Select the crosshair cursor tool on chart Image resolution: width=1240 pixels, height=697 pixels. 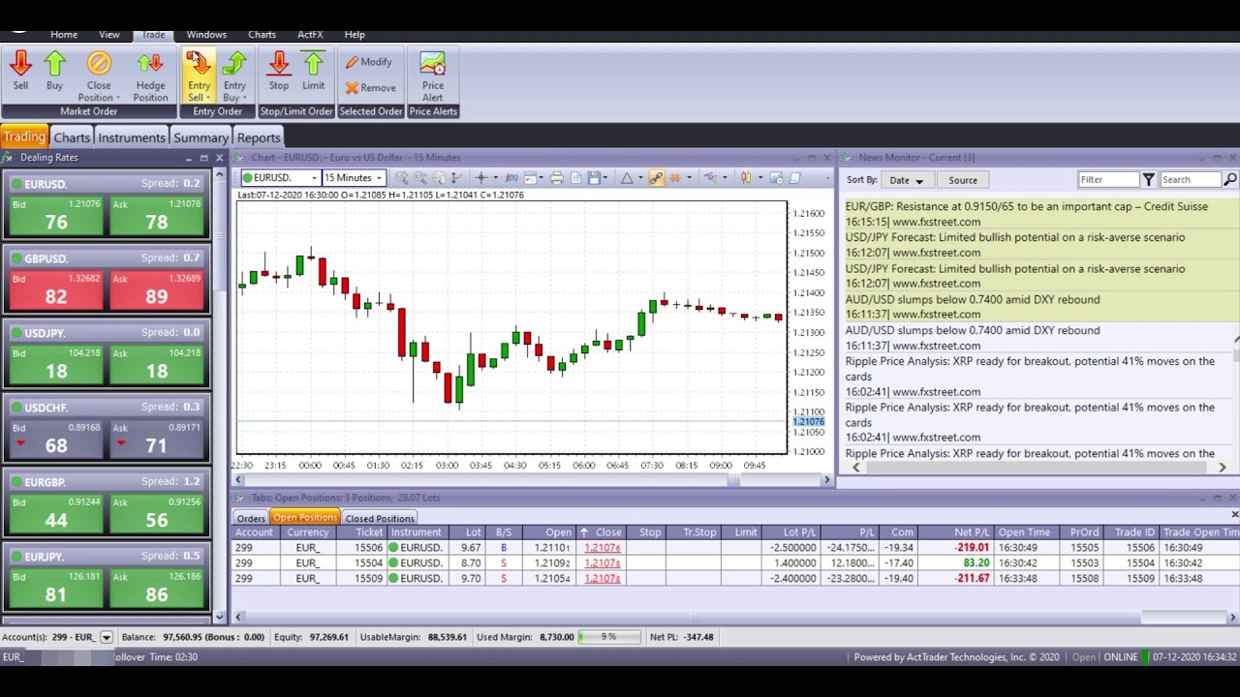(481, 178)
